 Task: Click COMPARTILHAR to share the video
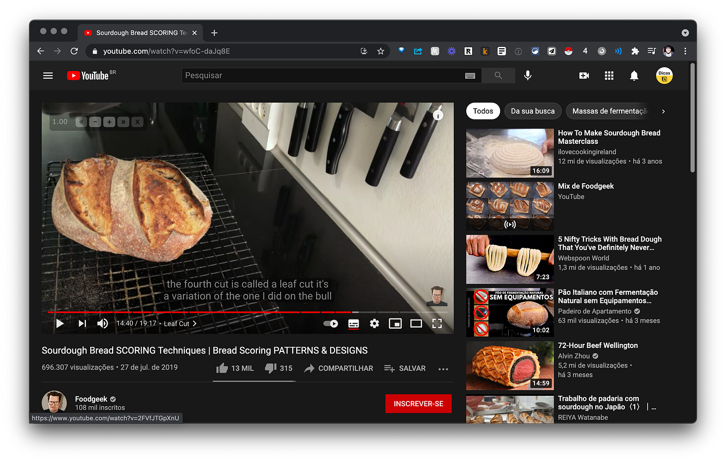[339, 368]
